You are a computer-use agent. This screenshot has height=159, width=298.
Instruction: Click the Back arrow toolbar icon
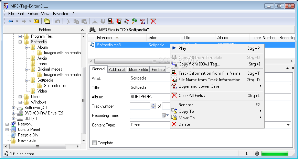[11, 21]
